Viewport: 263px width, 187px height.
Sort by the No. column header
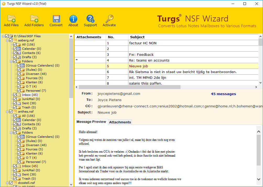pos(117,37)
